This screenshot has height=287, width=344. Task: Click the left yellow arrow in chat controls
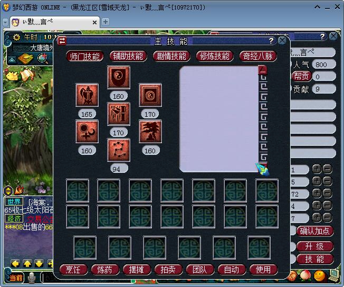(x=15, y=264)
